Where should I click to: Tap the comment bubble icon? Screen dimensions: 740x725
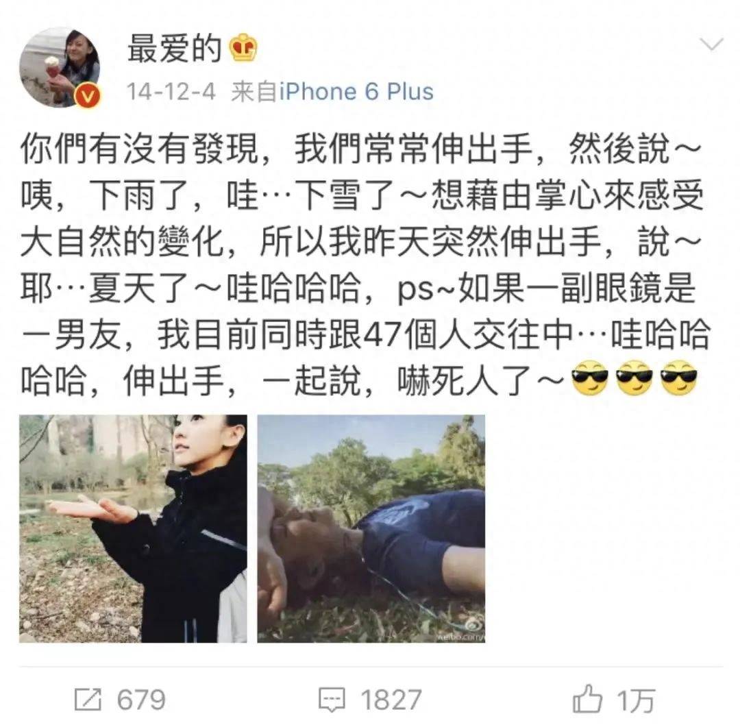click(x=332, y=700)
